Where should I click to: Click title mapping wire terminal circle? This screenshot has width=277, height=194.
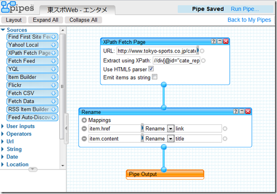[x=225, y=139]
